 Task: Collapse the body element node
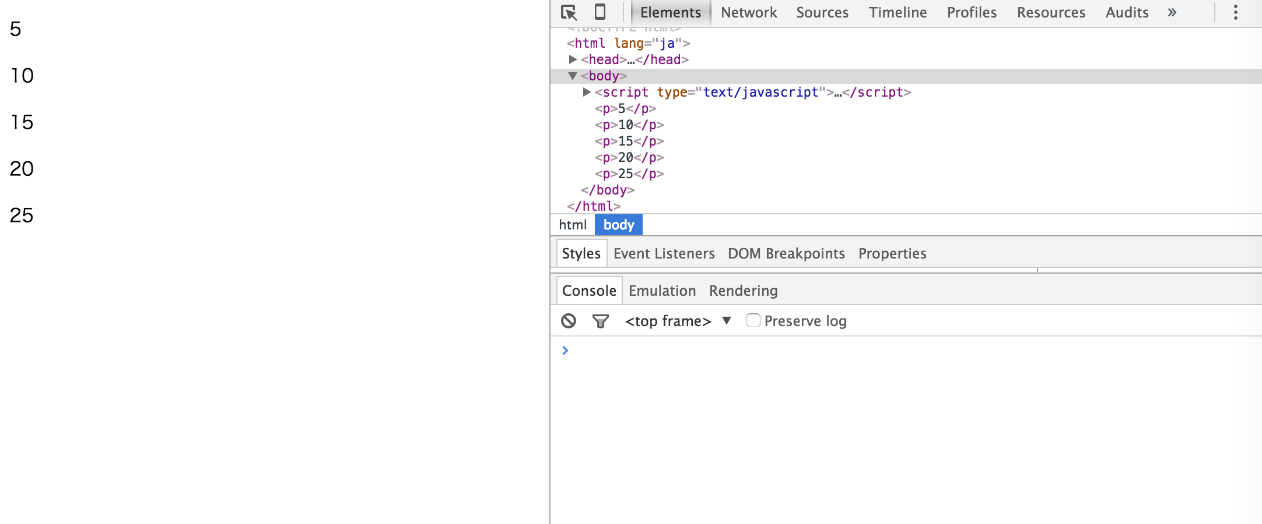coord(573,76)
